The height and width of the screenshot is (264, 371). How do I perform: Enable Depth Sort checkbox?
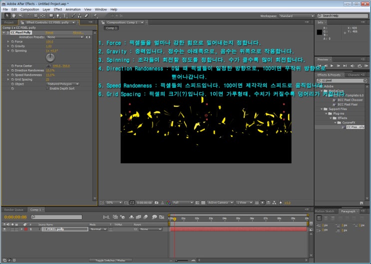point(47,89)
